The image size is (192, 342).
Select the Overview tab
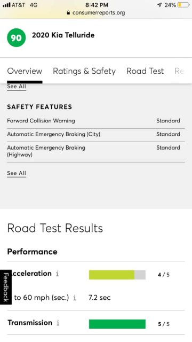[25, 71]
